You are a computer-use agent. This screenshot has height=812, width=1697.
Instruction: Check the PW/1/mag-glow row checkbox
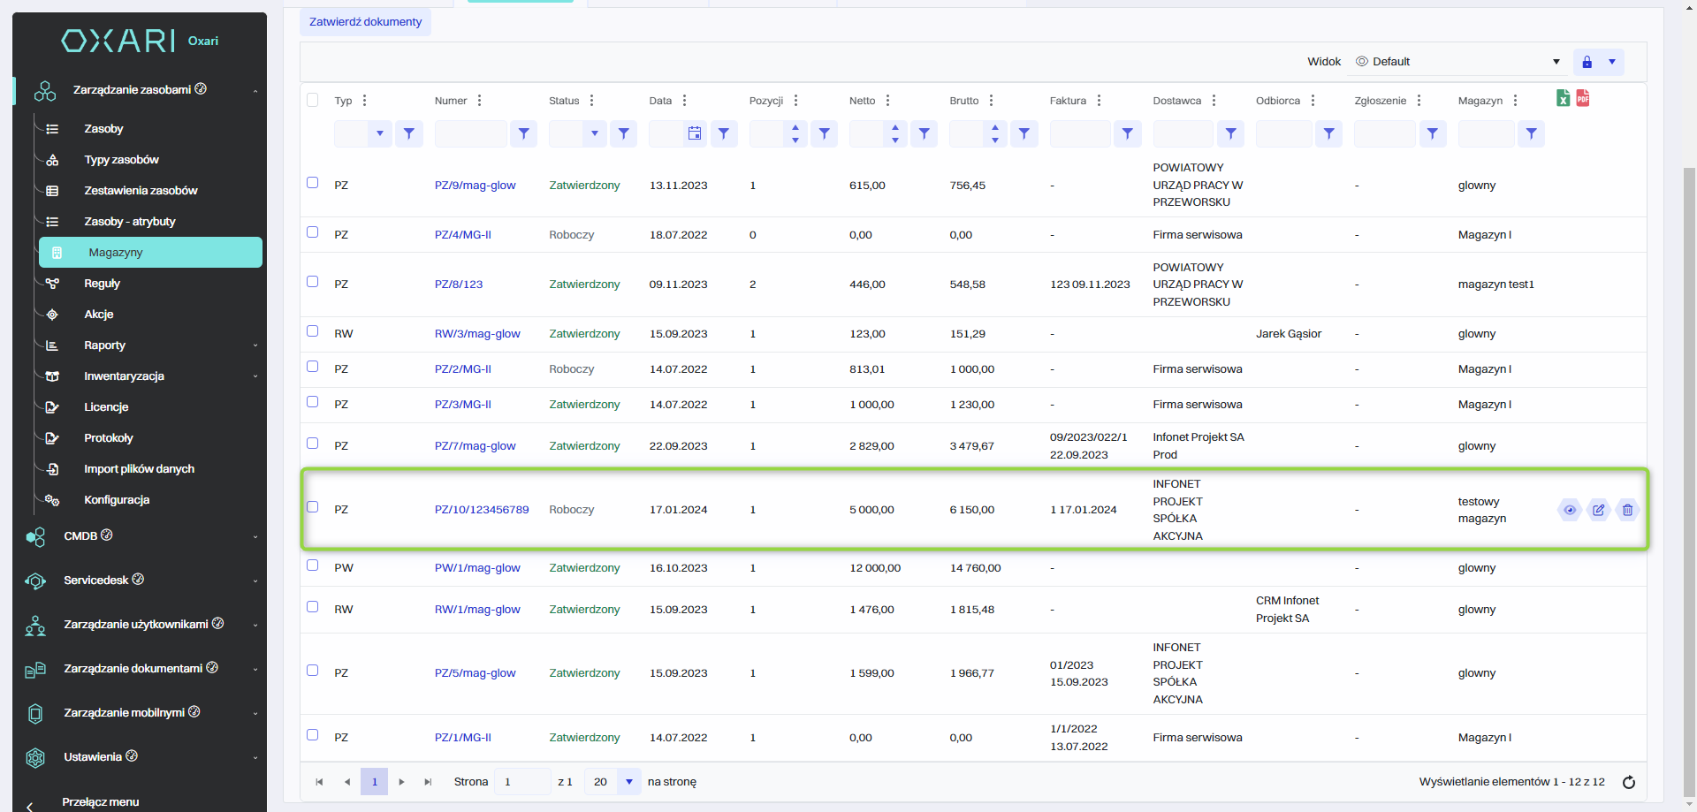point(312,565)
